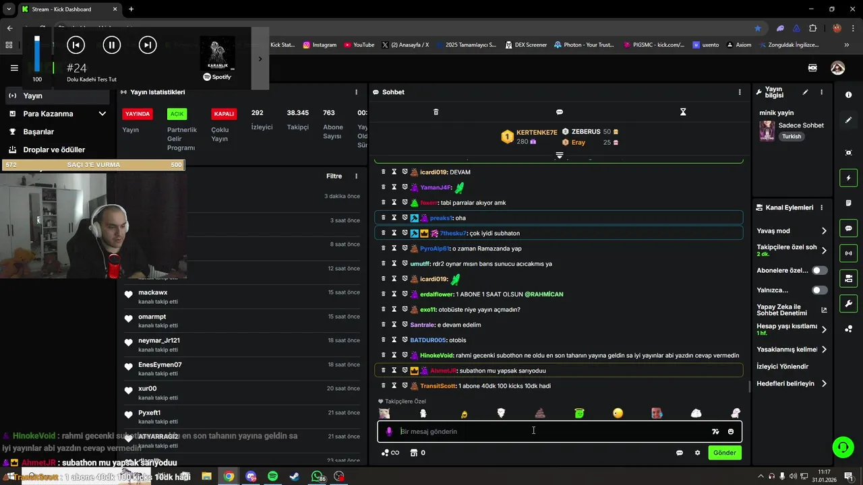Open green headset support button
Image resolution: width=863 pixels, height=485 pixels.
[842, 447]
